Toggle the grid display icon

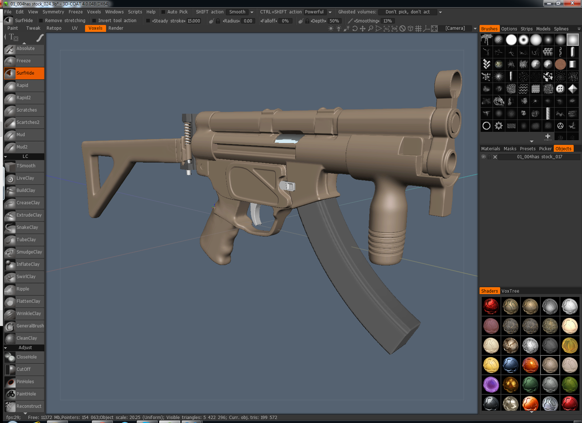tap(418, 28)
